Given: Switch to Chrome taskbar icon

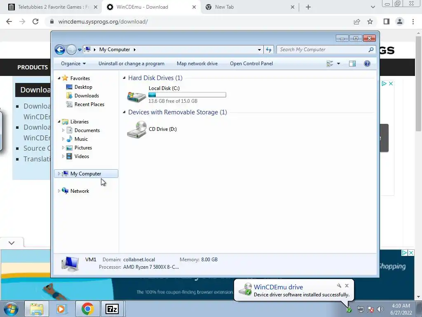Looking at the screenshot, I should point(87,309).
